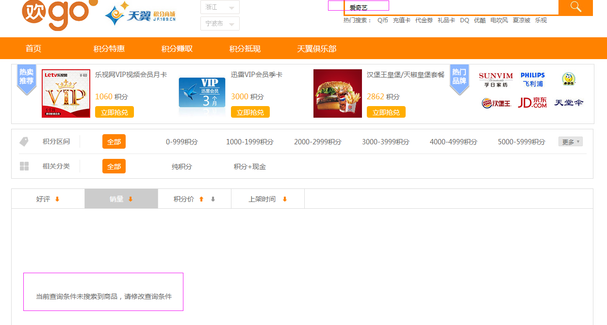Switch to the 上架时间 sort tab
The width and height of the screenshot is (607, 325).
(268, 199)
